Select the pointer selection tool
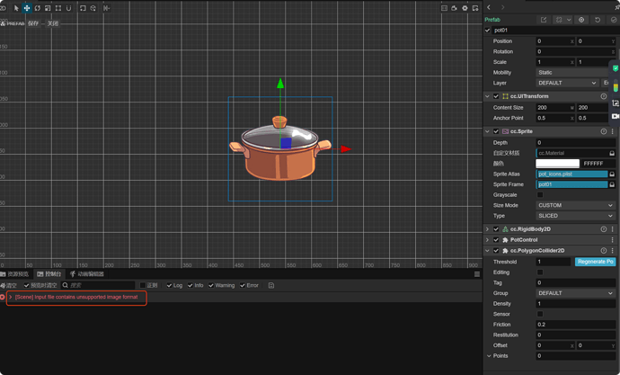 coord(16,8)
